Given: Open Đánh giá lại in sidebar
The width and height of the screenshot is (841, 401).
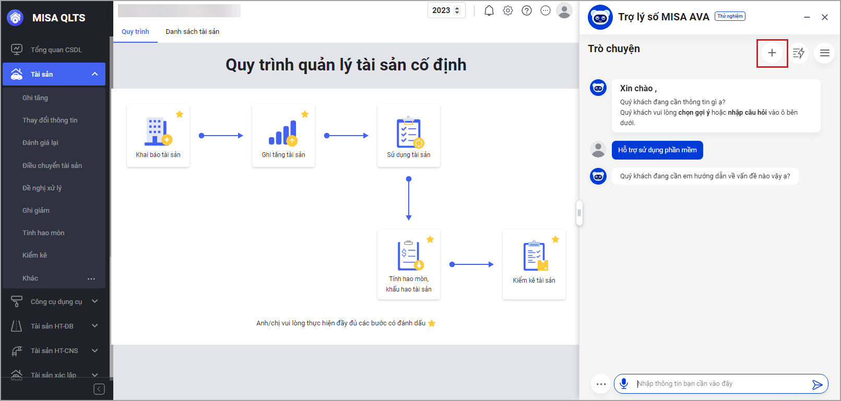Looking at the screenshot, I should [x=40, y=142].
